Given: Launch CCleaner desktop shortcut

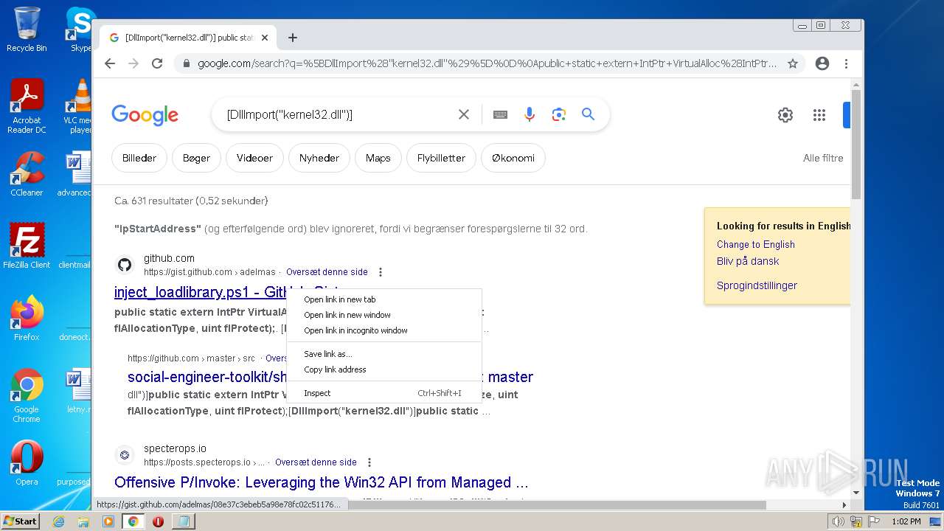Looking at the screenshot, I should 27,174.
